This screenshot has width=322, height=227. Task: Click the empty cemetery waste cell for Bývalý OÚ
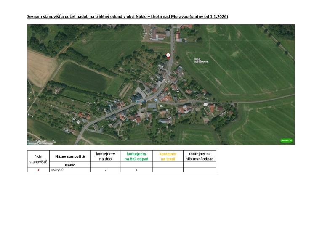tap(200, 170)
